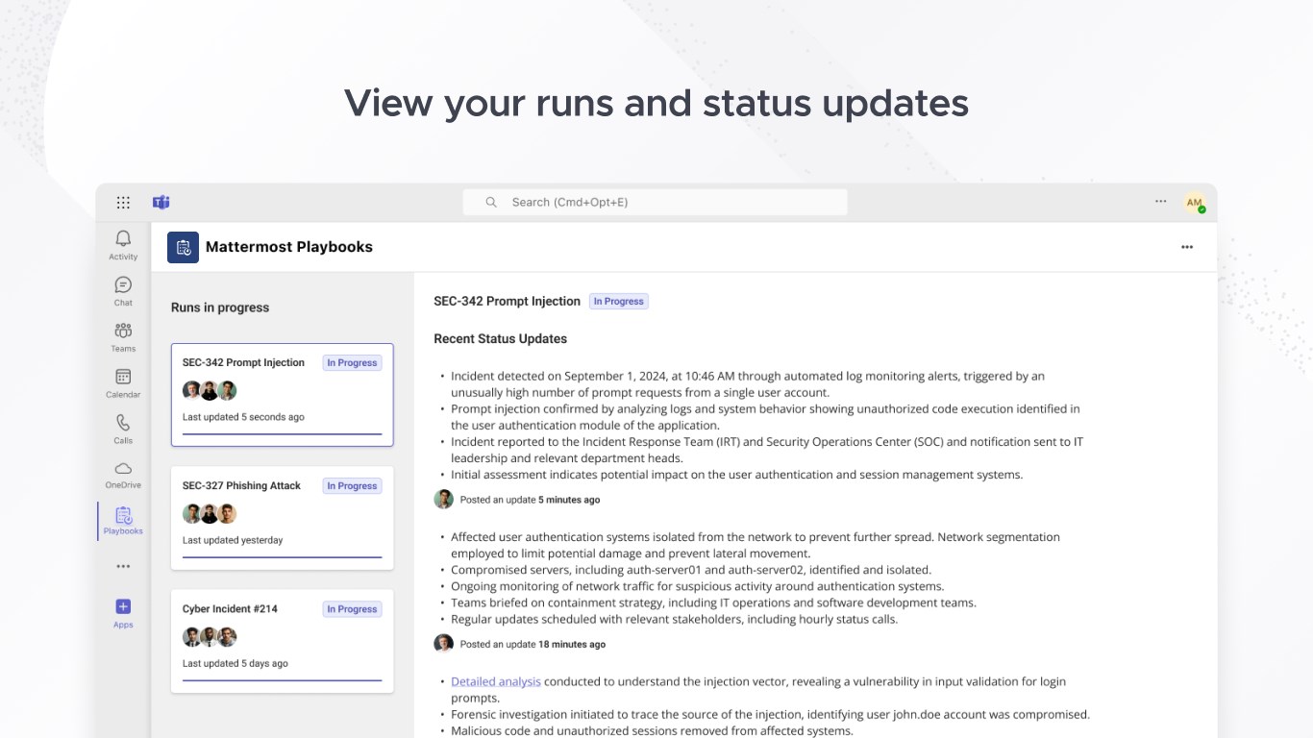Click progress bar on SEC-327 card

pyautogui.click(x=282, y=557)
